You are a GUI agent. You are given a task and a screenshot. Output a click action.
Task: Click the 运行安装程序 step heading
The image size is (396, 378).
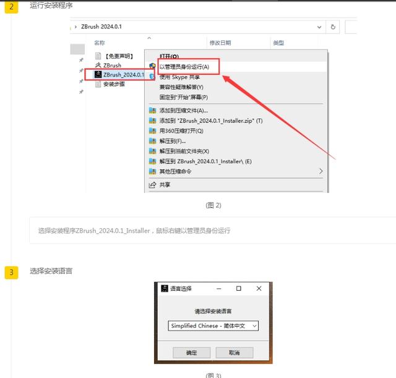coord(51,6)
